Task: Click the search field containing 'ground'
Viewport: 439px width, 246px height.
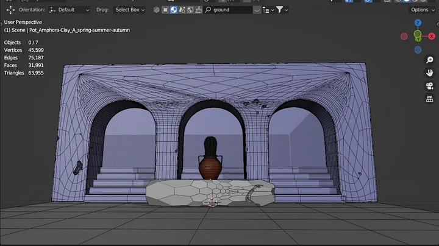Action: click(228, 10)
